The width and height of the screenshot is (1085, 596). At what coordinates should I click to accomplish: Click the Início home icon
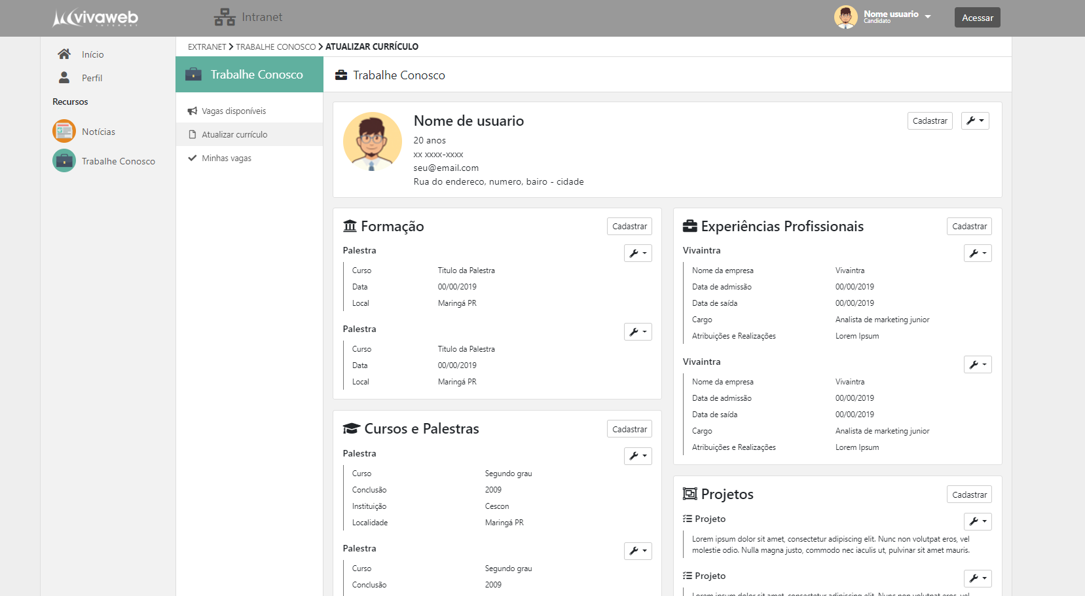(64, 54)
